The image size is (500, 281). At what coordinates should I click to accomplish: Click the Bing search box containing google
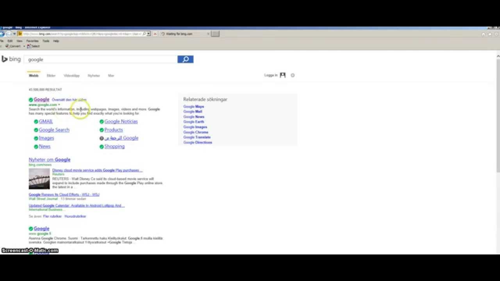point(101,59)
